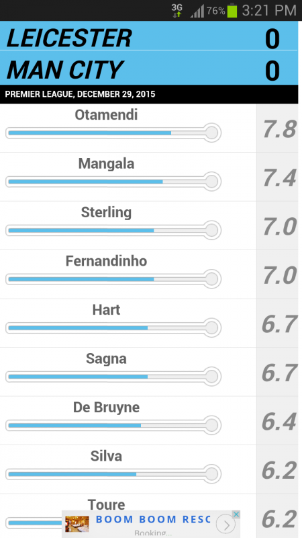Select the MAN CITY team header
Screen dimensions: 302x538
[x=149, y=68]
